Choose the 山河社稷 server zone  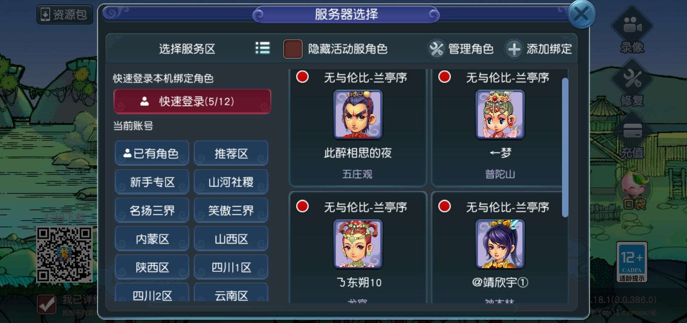pos(231,182)
